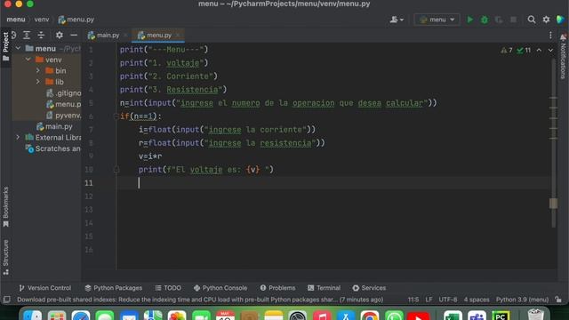Toggle the Bookmarks tool window
Screen dimensions: 569x320
tap(5, 207)
